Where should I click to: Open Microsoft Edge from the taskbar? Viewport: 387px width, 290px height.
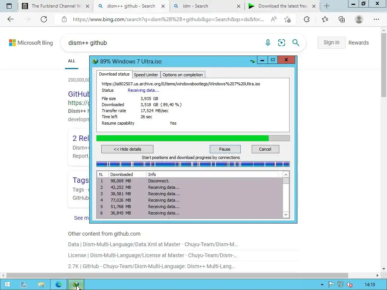pos(59,284)
